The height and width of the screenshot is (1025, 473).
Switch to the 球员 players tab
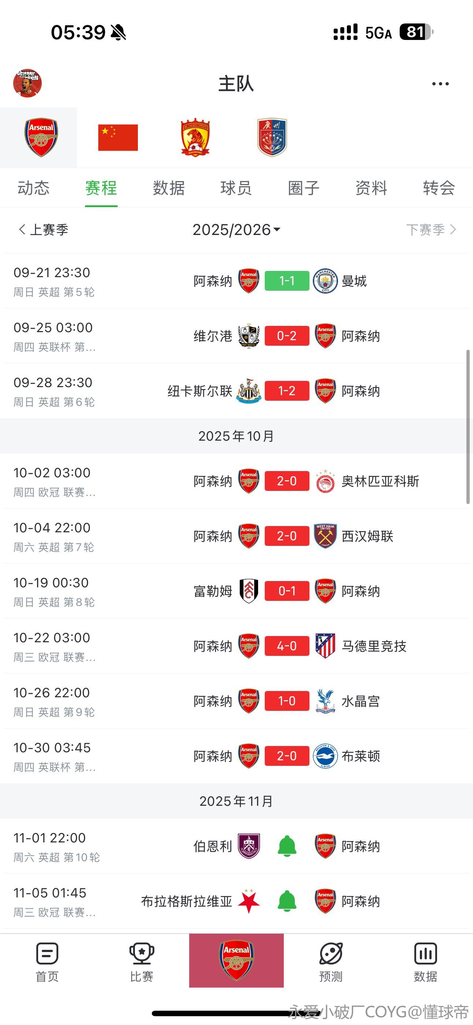(x=236, y=188)
